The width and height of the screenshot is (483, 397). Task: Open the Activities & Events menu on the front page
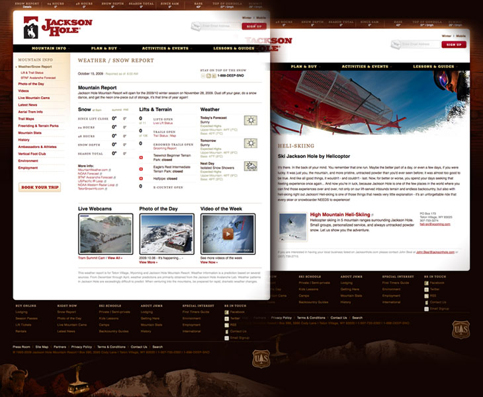[x=165, y=48]
